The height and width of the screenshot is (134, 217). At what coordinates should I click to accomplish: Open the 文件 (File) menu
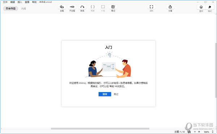click(5, 2)
